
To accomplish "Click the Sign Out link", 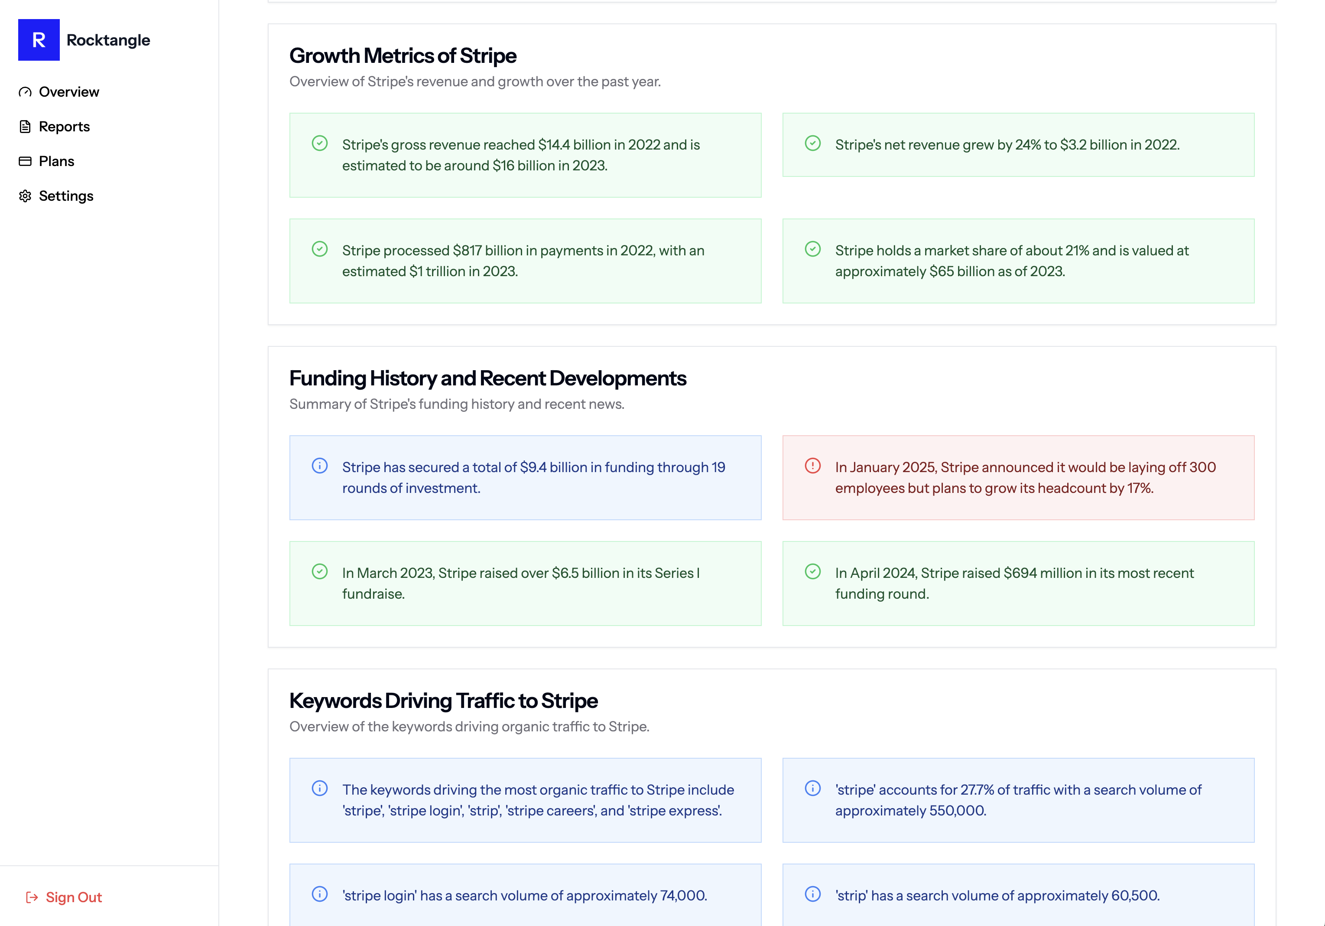I will coord(74,897).
